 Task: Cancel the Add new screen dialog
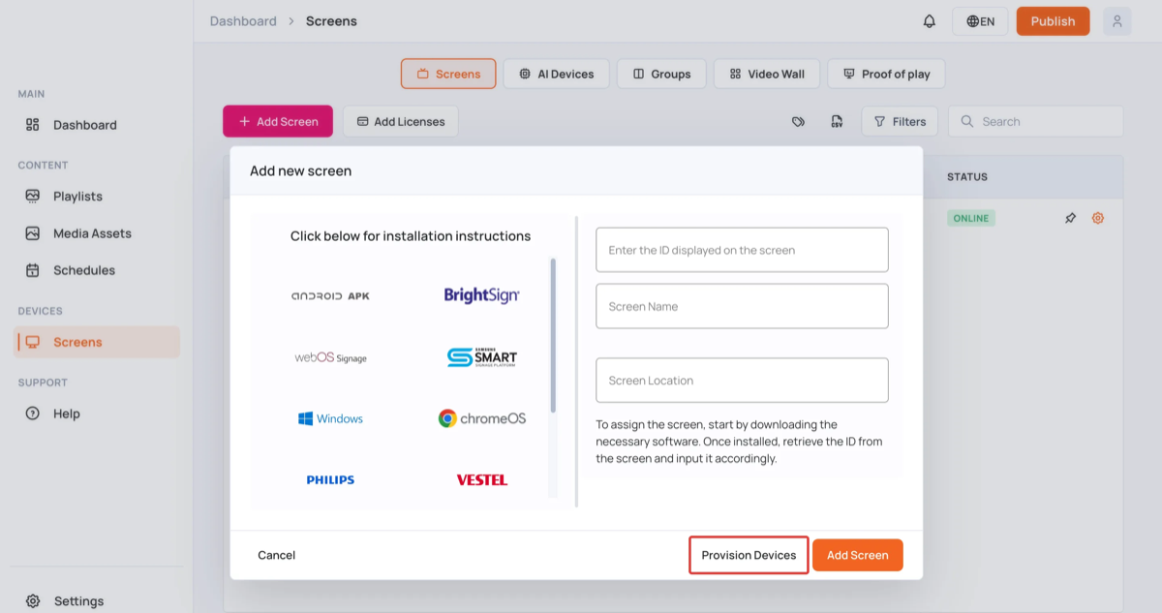point(276,555)
